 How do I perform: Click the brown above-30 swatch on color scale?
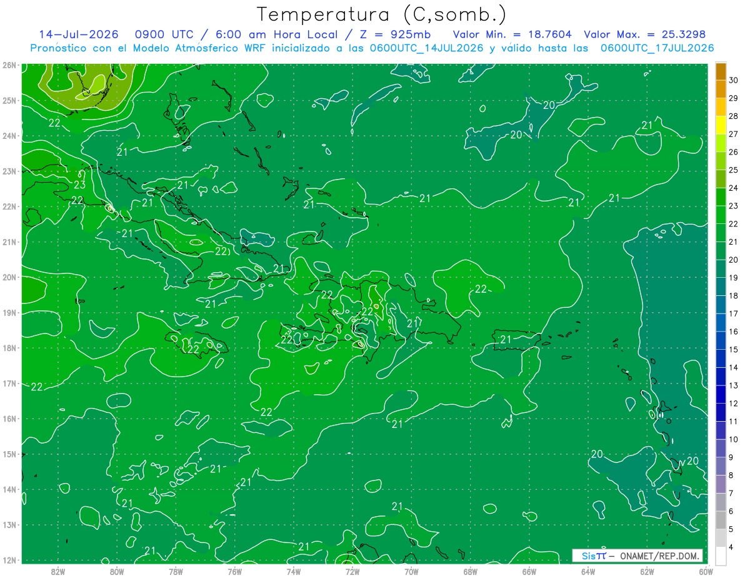tap(721, 71)
